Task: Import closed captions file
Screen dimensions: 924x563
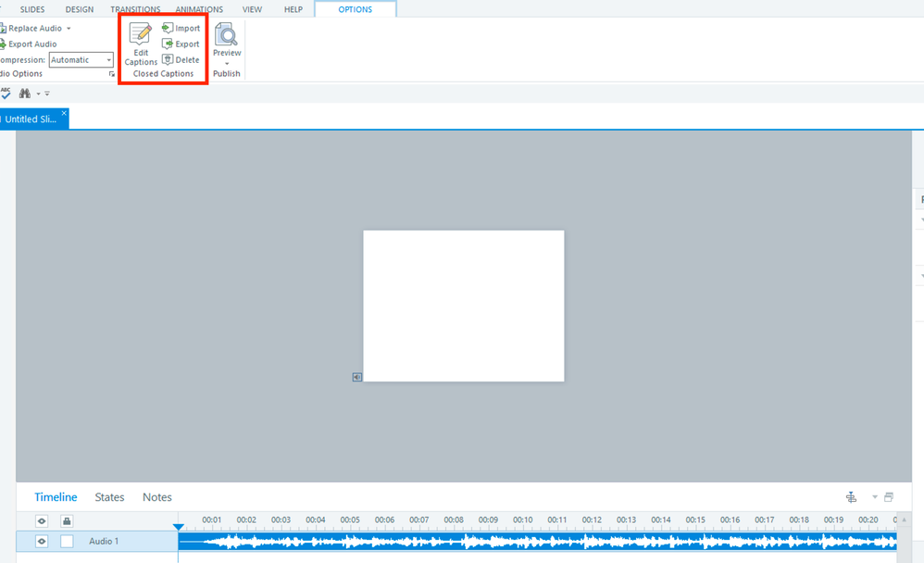Action: pos(181,28)
